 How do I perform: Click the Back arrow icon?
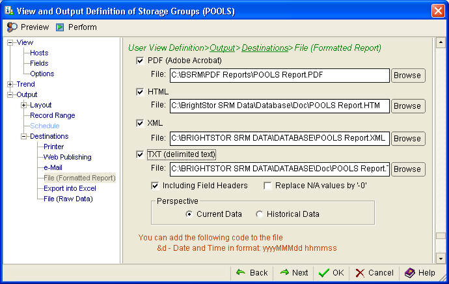[240, 272]
